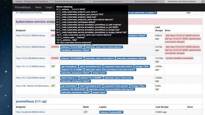
Task: Open the Prometheus home link in navbar
Action: point(23,7)
